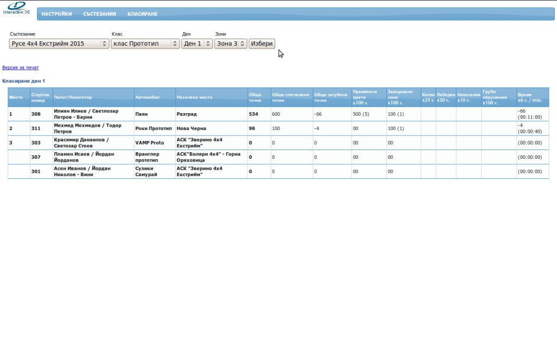Click the Лебедки x50 т. header
Viewport: 557px width, 348px height.
tap(446, 97)
